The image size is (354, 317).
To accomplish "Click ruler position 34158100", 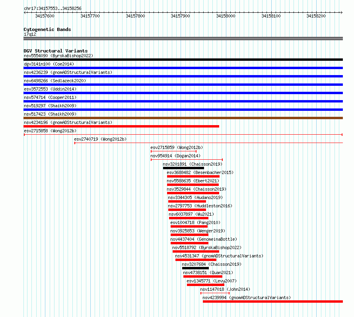I will pyautogui.click(x=271, y=16).
